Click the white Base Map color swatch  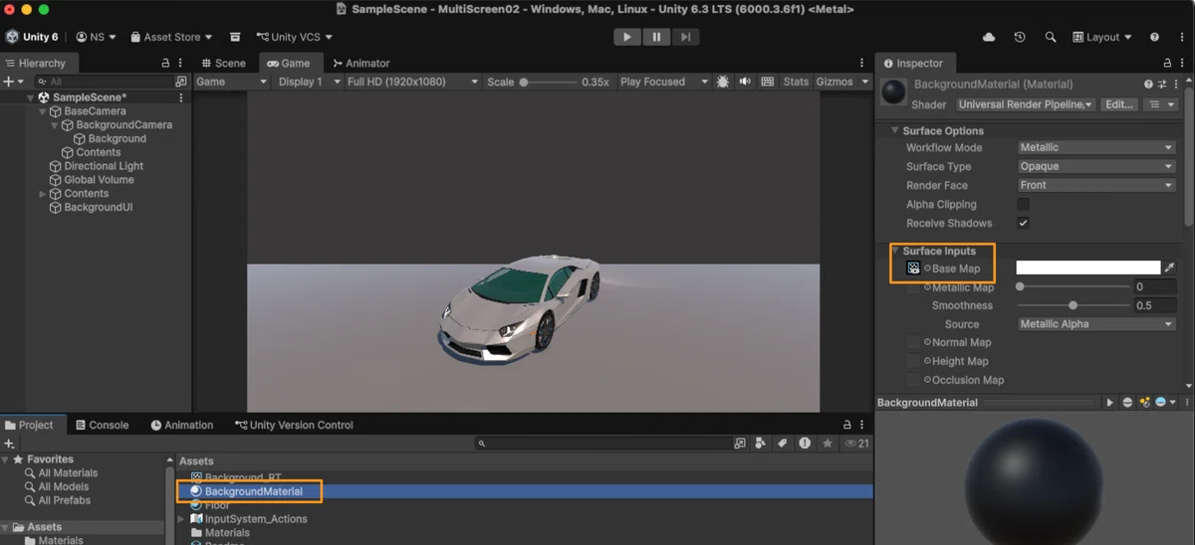click(x=1087, y=268)
